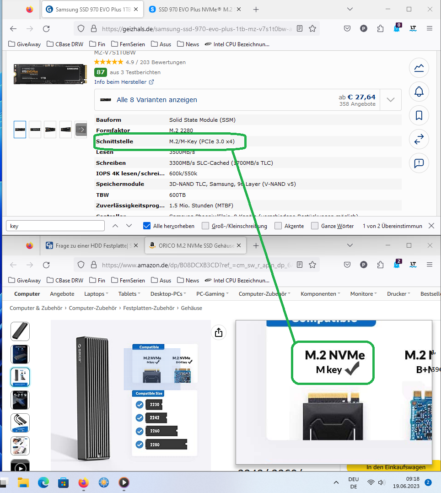The width and height of the screenshot is (441, 493).
Task: Enable Akzente checkbox in find bar
Action: coord(278,226)
